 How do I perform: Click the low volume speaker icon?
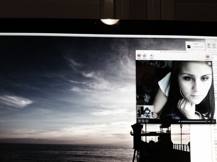pyautogui.click(x=179, y=121)
